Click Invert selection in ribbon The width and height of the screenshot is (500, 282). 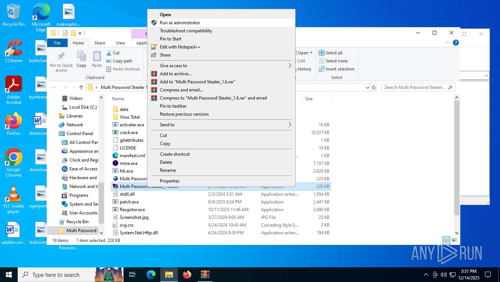tap(336, 69)
